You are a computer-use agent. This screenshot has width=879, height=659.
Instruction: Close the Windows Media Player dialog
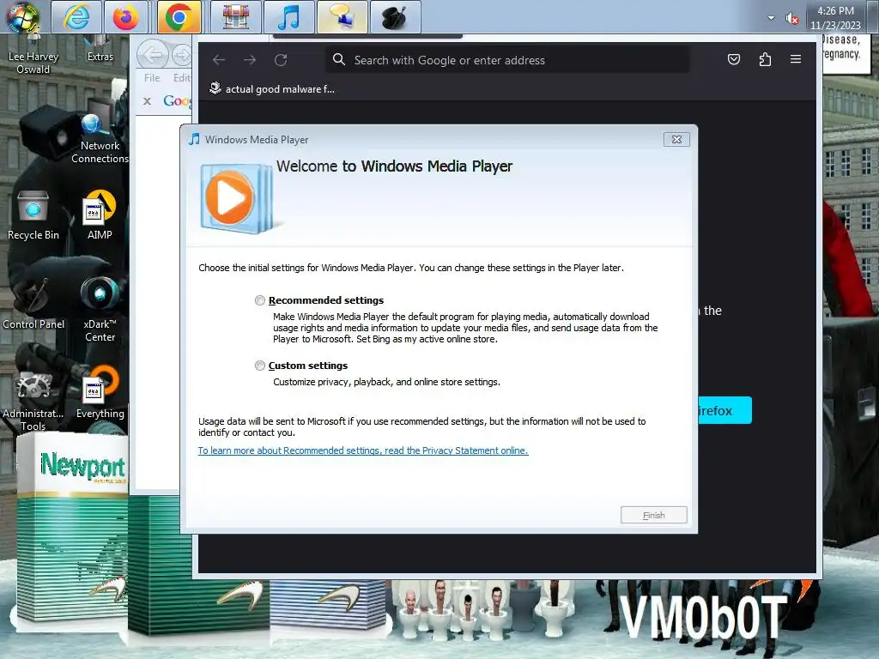pyautogui.click(x=676, y=140)
